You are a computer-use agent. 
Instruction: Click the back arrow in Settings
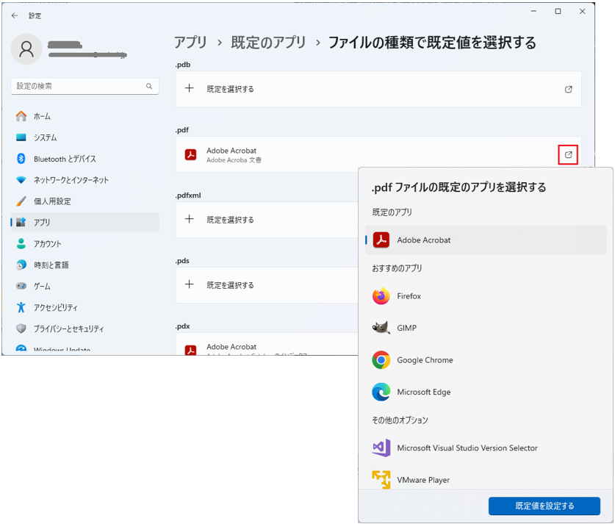point(15,15)
